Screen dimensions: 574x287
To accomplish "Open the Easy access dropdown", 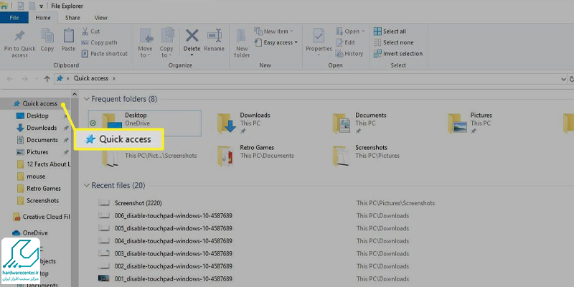I will pos(276,42).
